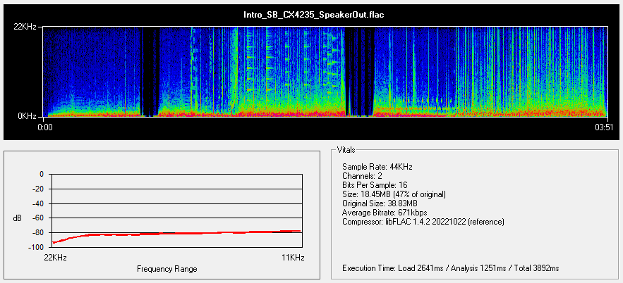
Task: Click the first black silent gap in spectrogram
Action: (x=150, y=70)
